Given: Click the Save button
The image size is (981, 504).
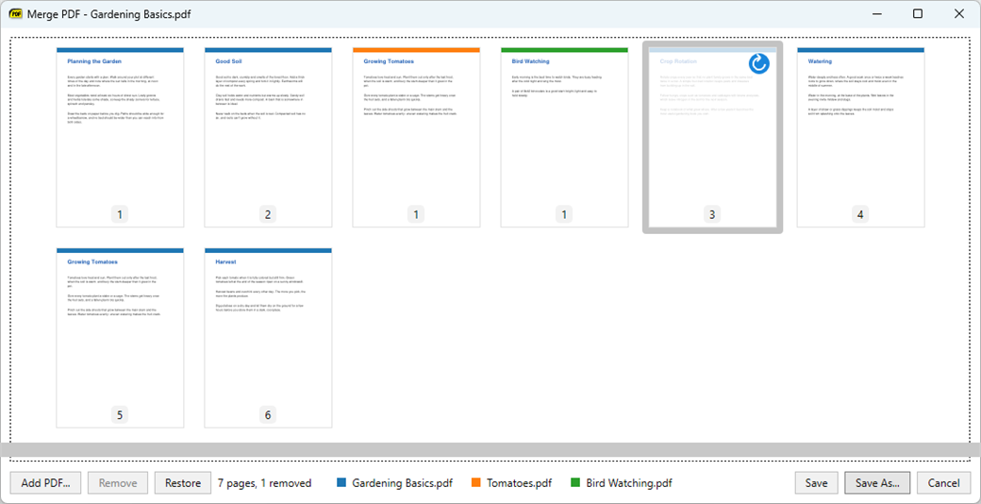Looking at the screenshot, I should coord(817,482).
